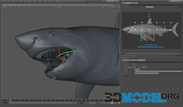Open the Edit menu in Attributes
The image size is (183, 107).
pos(129,56)
